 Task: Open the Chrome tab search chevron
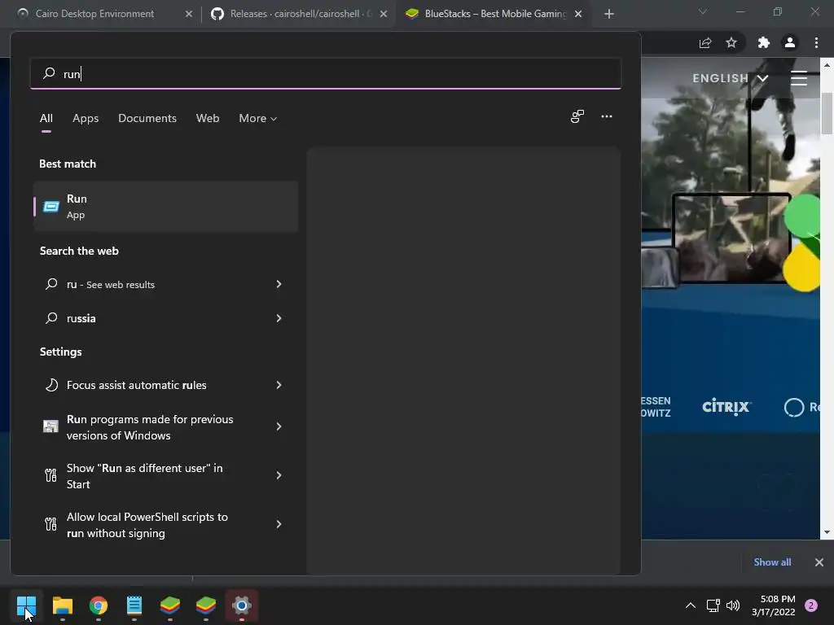click(x=703, y=11)
